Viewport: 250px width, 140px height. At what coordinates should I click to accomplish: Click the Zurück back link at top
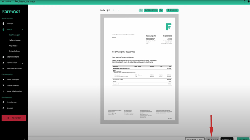(7, 1)
